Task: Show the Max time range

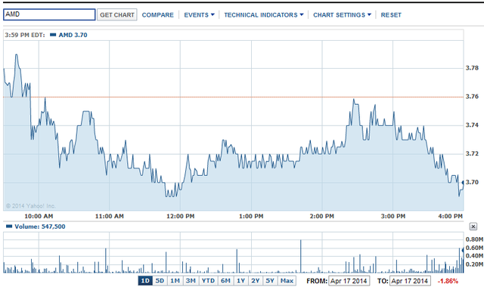Action: pos(287,281)
